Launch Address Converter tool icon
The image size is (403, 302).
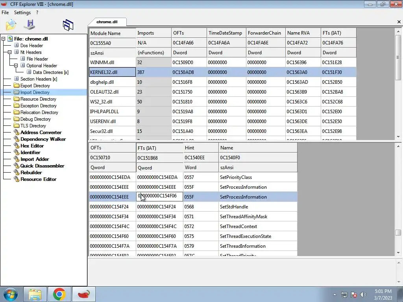tap(17, 132)
